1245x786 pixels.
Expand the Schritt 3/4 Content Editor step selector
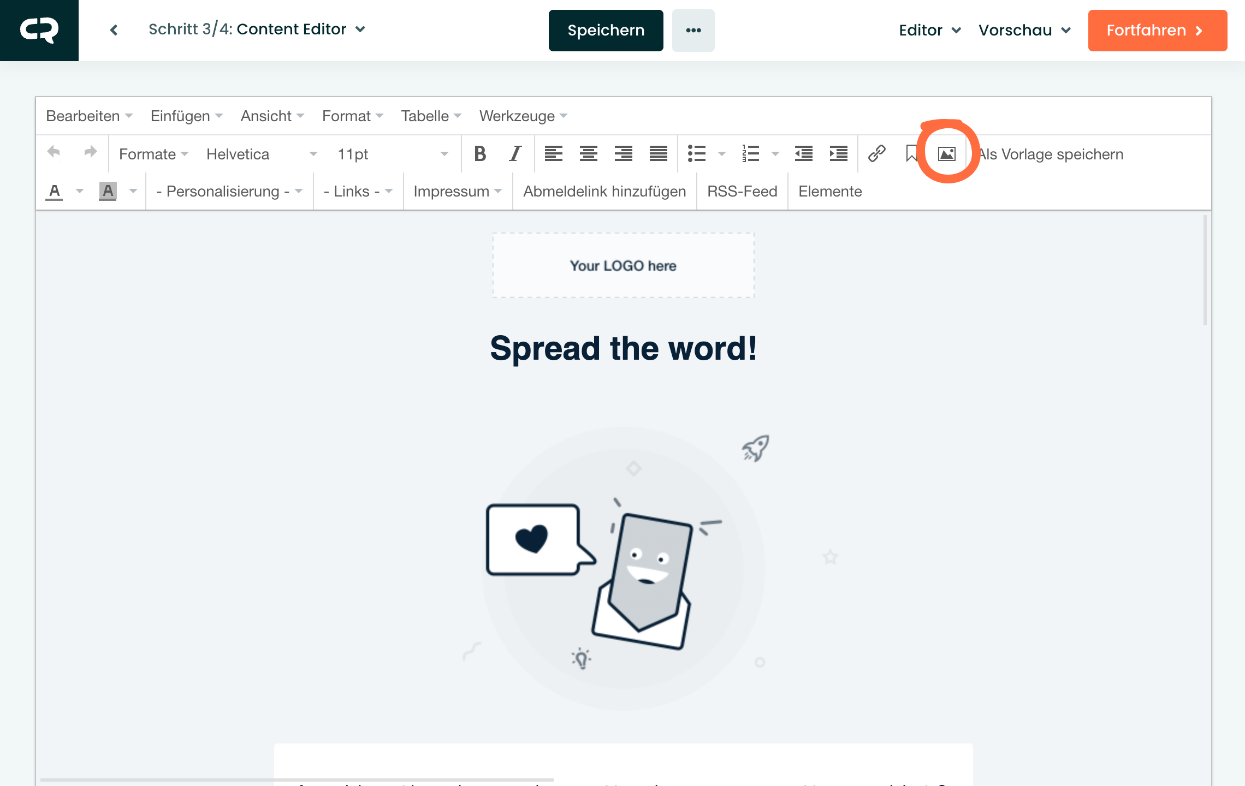(x=257, y=29)
